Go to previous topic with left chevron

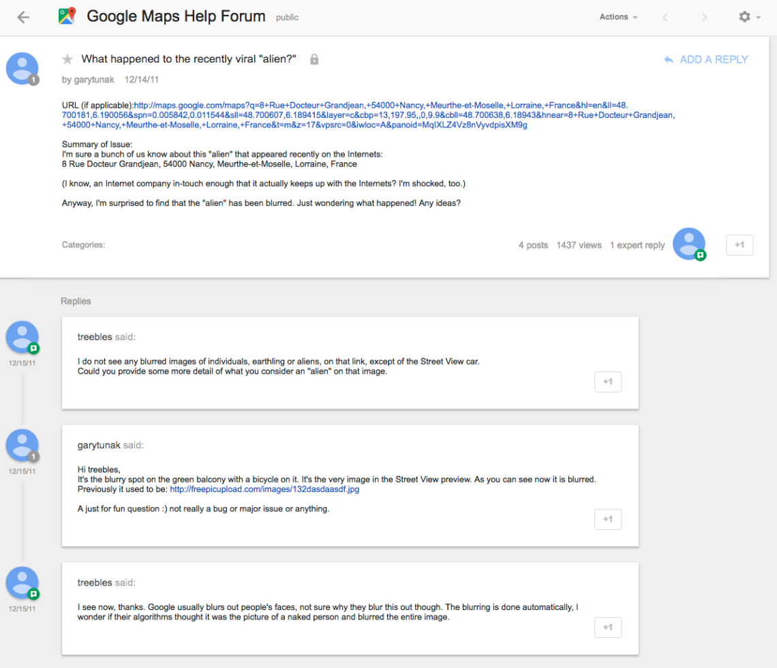pyautogui.click(x=665, y=17)
